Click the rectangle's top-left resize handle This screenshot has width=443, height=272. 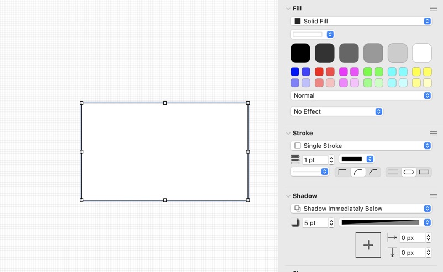pos(82,103)
